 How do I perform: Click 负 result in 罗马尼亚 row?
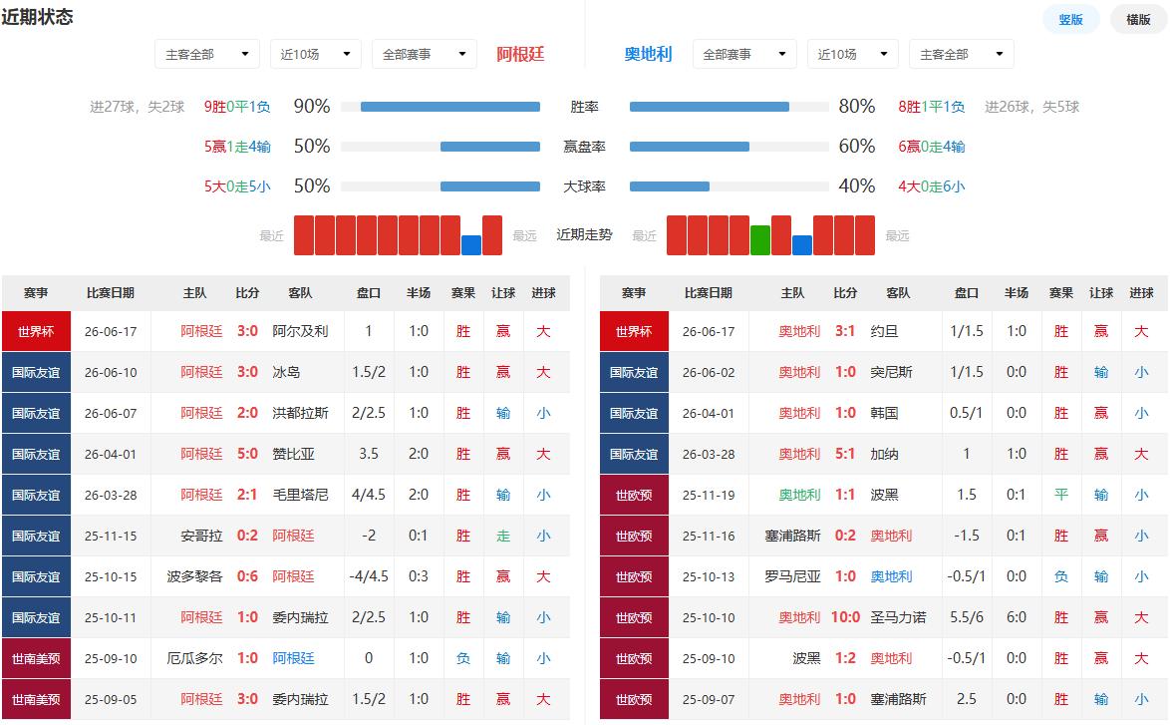click(1061, 576)
